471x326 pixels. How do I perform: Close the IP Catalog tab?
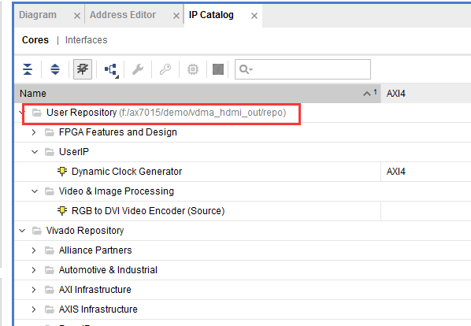[x=254, y=16]
